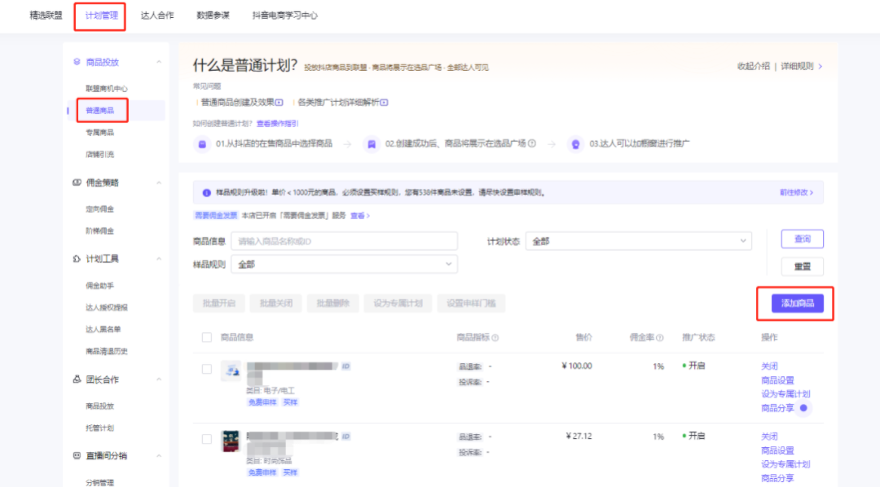
Task: Click the 计划工具 section icon
Action: click(77, 259)
